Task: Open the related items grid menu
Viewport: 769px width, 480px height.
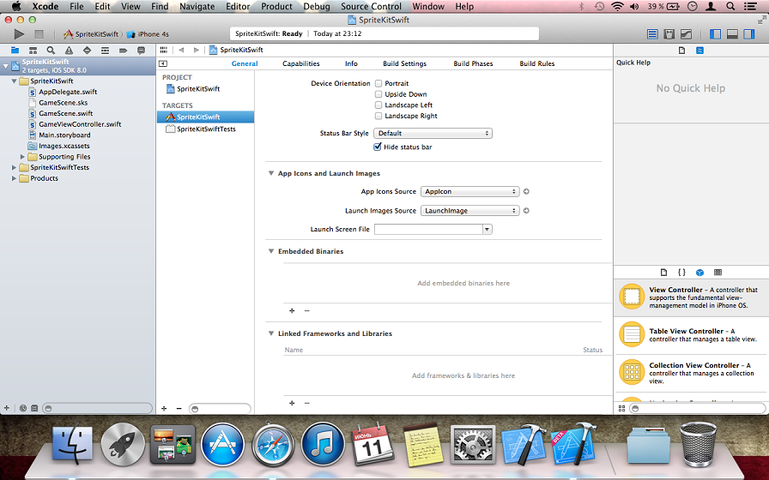Action: [164, 50]
